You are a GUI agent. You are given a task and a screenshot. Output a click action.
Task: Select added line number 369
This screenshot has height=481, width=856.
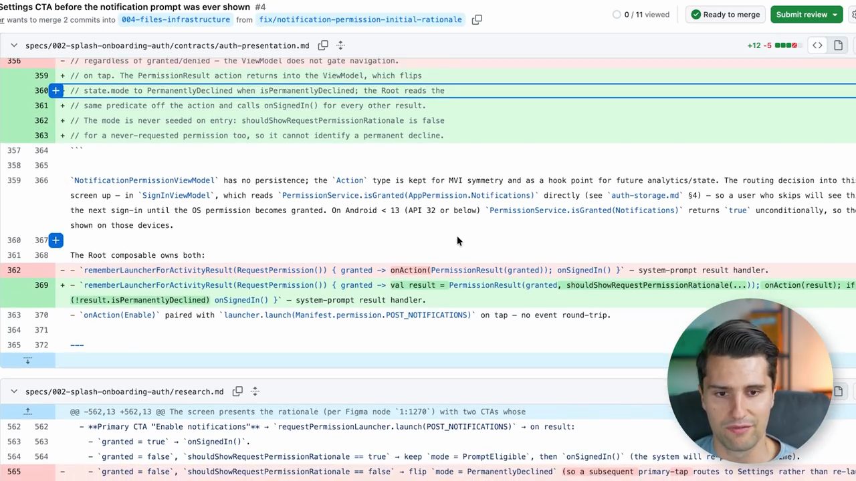(x=41, y=285)
